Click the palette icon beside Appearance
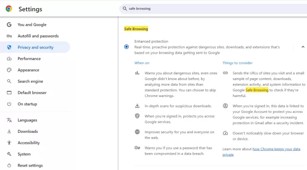This screenshot has width=307, height=170. [x=9, y=70]
